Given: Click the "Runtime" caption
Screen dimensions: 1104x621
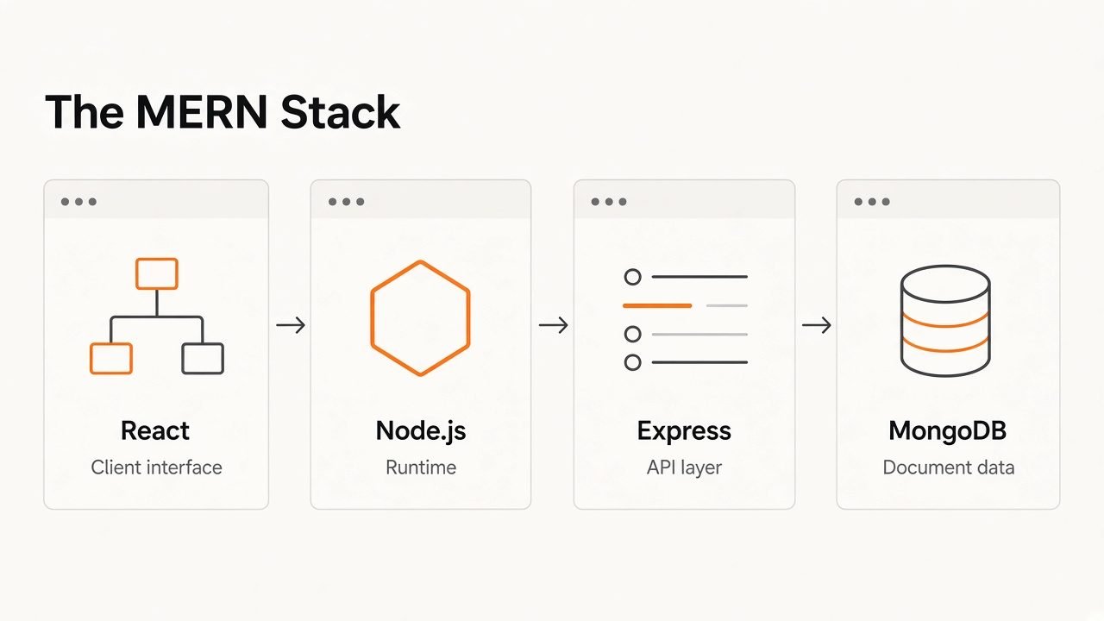Looking at the screenshot, I should (421, 467).
